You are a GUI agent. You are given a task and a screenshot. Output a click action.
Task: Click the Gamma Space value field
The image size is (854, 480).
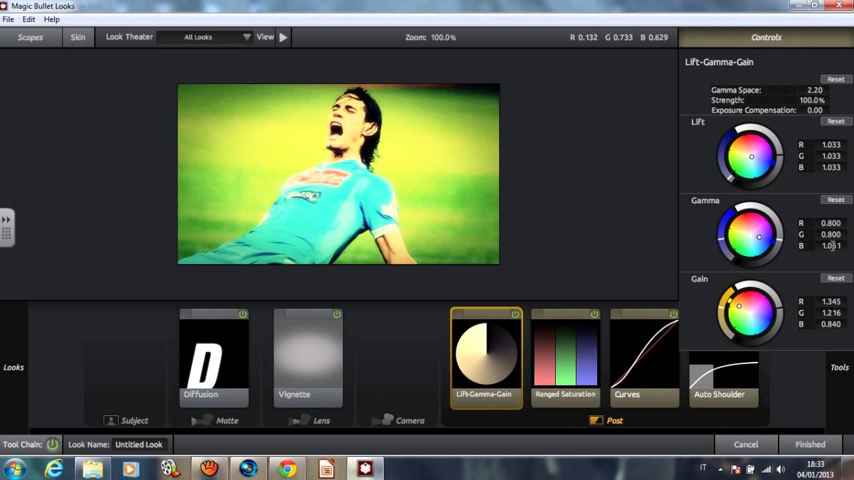click(814, 90)
